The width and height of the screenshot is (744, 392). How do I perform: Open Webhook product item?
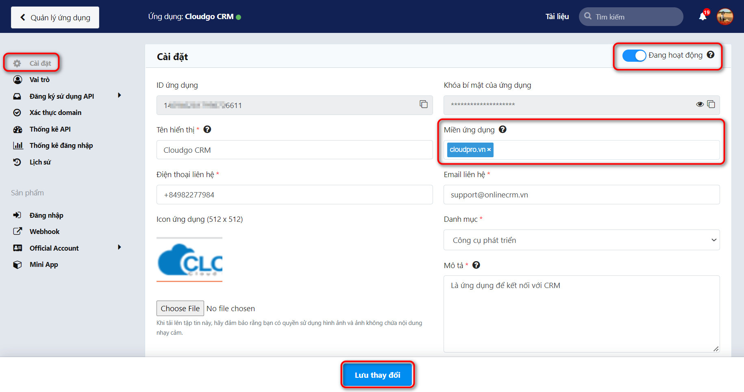point(44,232)
